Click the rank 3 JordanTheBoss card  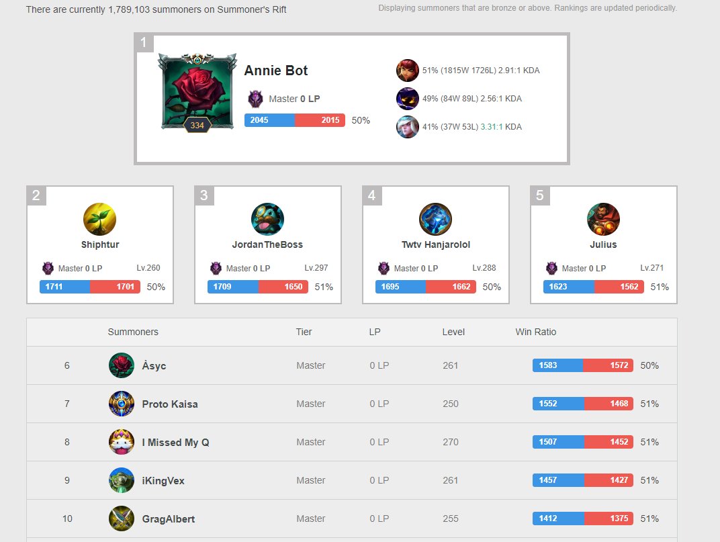pos(268,245)
